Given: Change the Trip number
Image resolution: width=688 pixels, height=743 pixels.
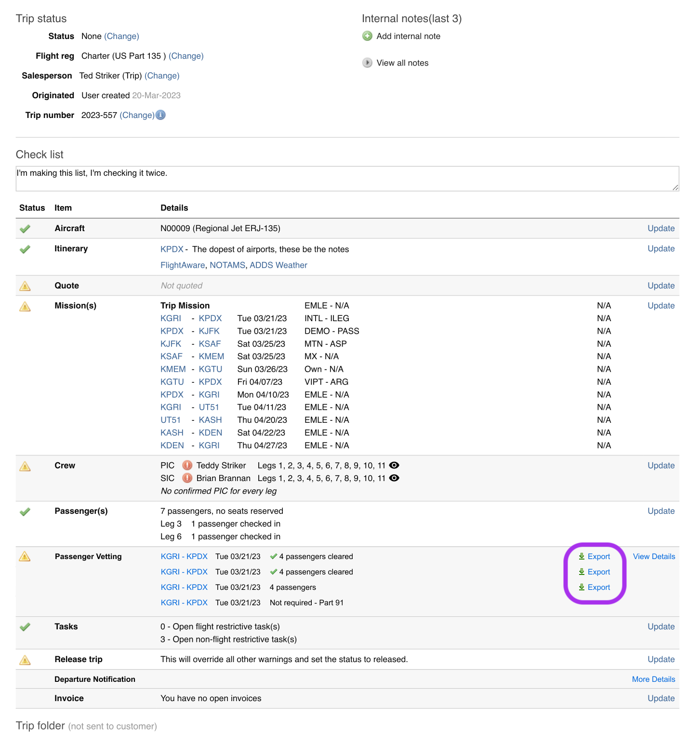Looking at the screenshot, I should point(137,115).
